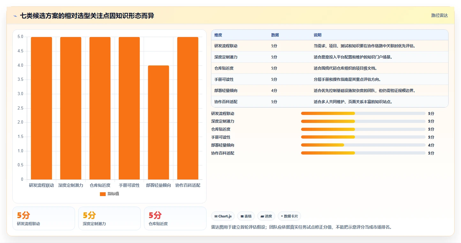Viewport: 461px width, 243px height.
Task: Click the description 适合多人共同维护、页面关系丰富的知识站点
Action: tap(353, 102)
